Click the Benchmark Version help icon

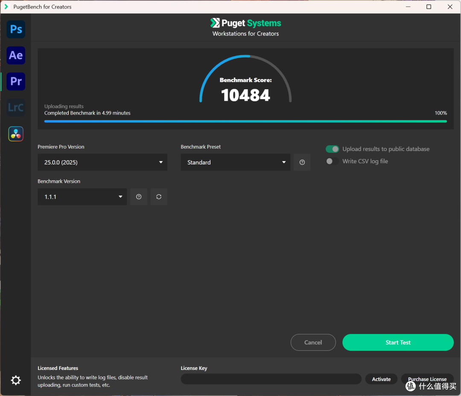139,197
